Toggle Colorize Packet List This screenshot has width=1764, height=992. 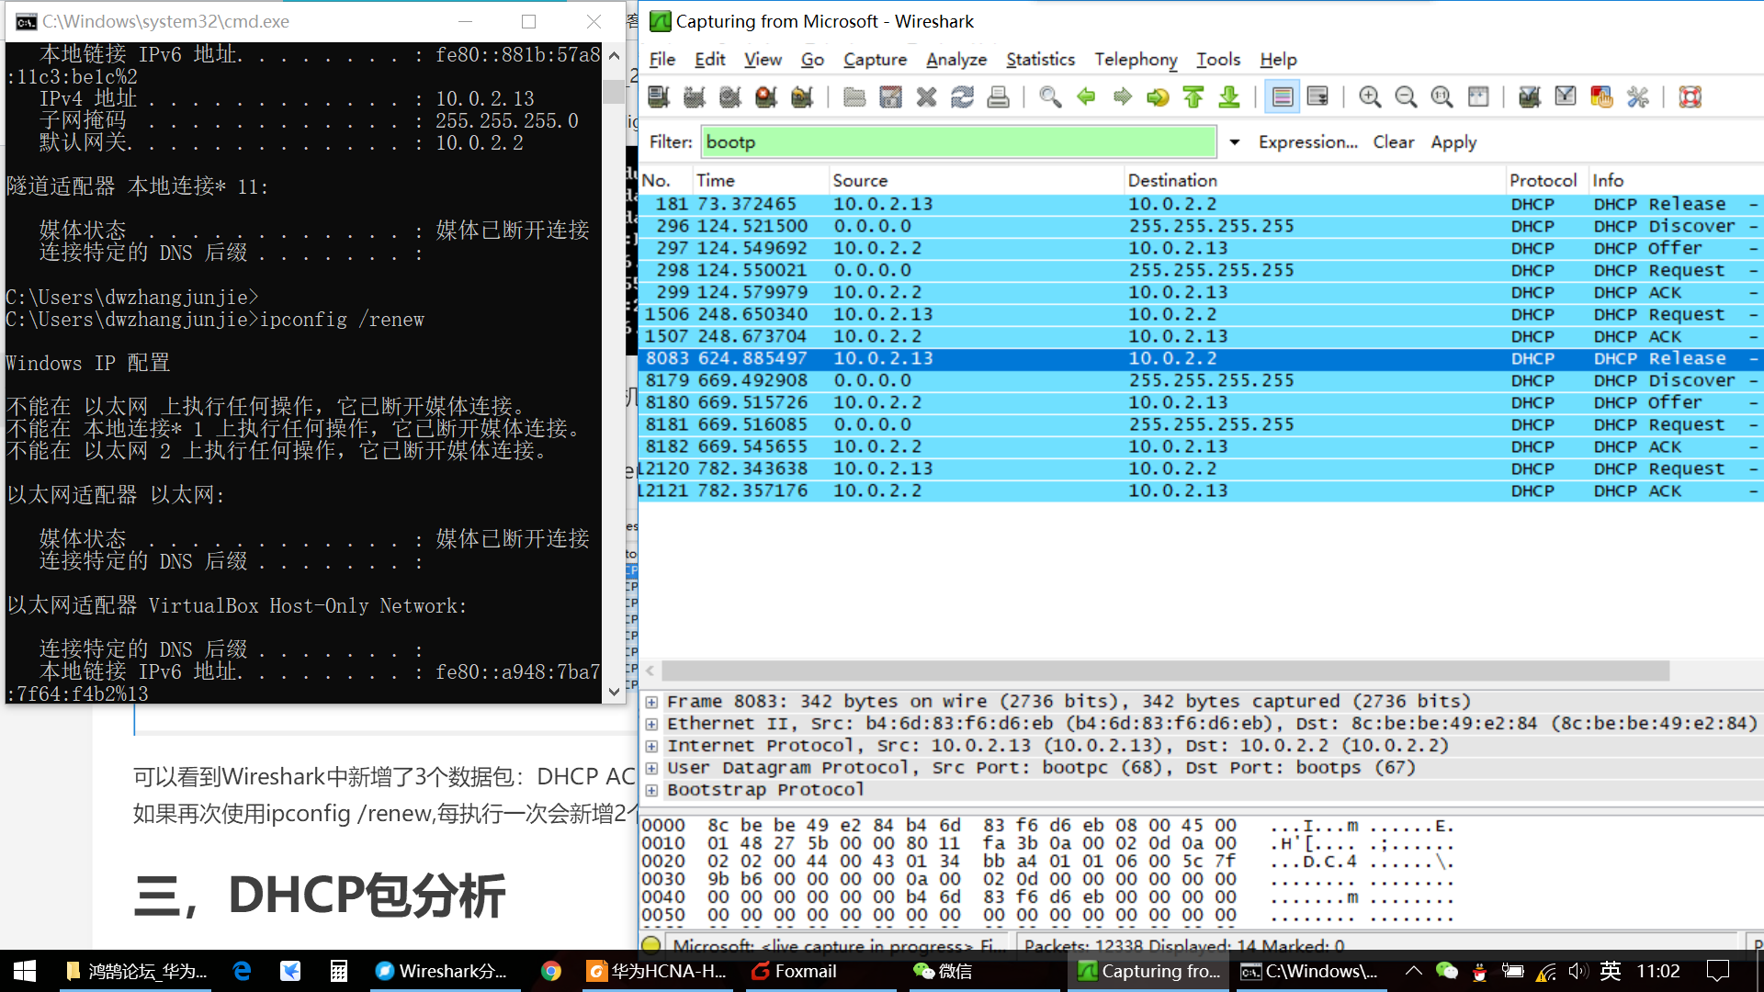point(1283,96)
